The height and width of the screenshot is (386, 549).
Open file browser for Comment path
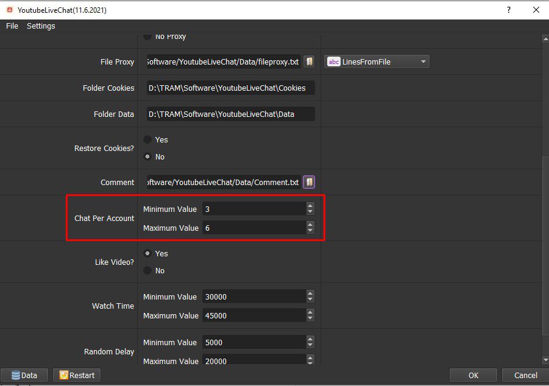click(x=309, y=182)
